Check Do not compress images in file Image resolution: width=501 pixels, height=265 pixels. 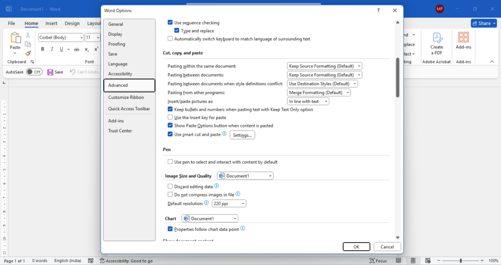coord(170,194)
